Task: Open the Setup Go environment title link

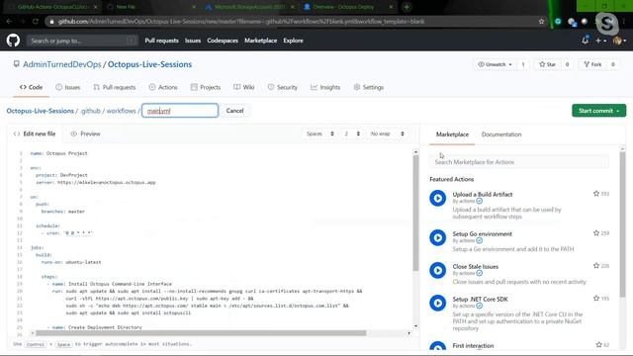Action: [x=482, y=233]
